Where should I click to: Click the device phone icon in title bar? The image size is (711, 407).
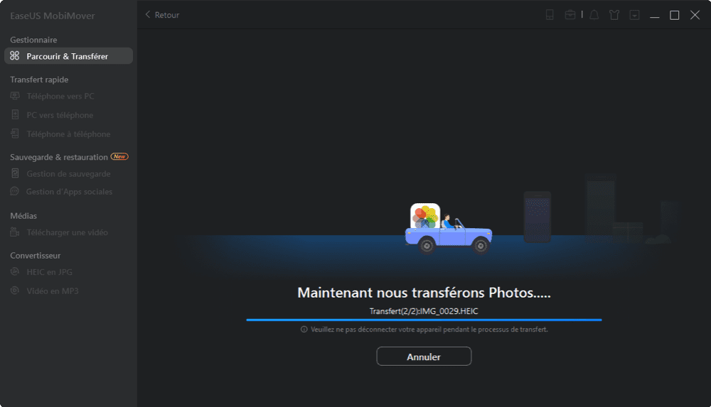coord(550,15)
